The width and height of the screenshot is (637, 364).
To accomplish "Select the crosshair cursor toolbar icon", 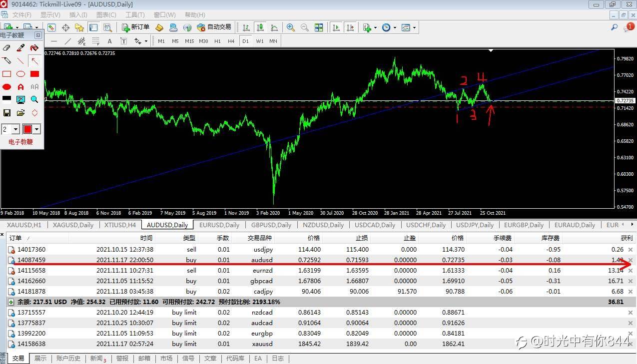I will pos(65,27).
